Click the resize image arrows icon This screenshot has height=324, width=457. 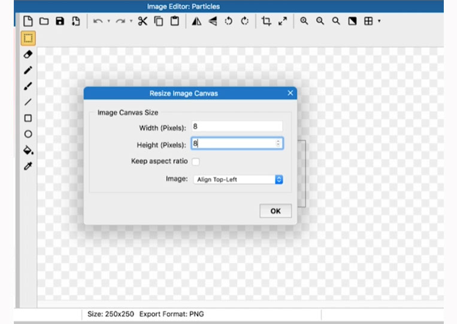(283, 21)
